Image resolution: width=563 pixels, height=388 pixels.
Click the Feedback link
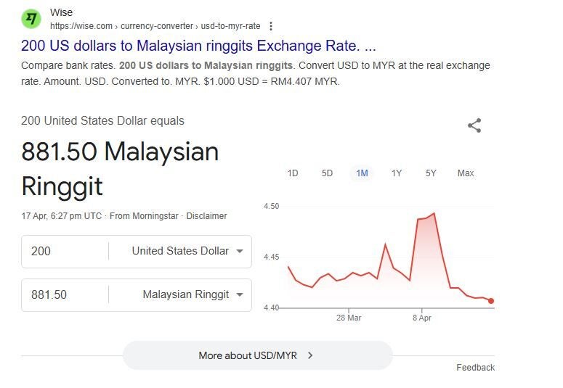coord(475,368)
